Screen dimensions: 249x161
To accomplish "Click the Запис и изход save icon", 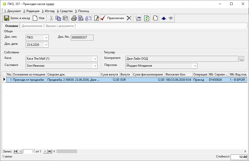I will 7,18.
